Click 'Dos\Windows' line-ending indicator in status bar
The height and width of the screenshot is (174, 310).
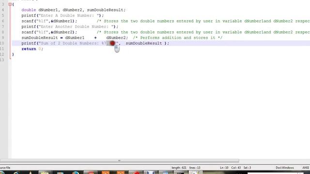[285, 168]
